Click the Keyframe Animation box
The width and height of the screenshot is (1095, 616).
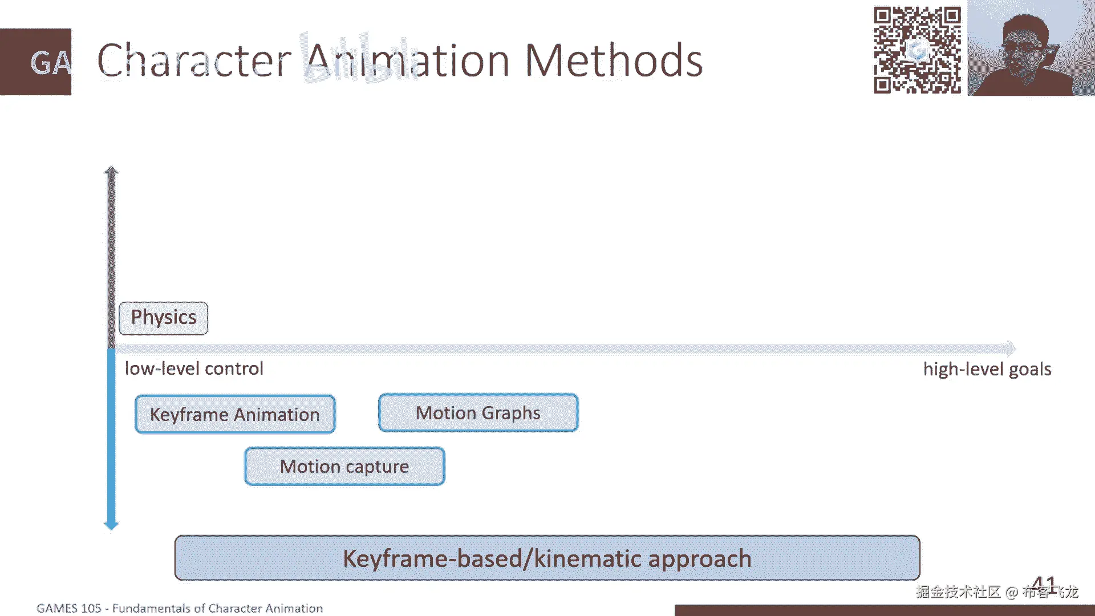235,414
